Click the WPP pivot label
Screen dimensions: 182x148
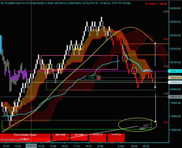click(x=142, y=129)
